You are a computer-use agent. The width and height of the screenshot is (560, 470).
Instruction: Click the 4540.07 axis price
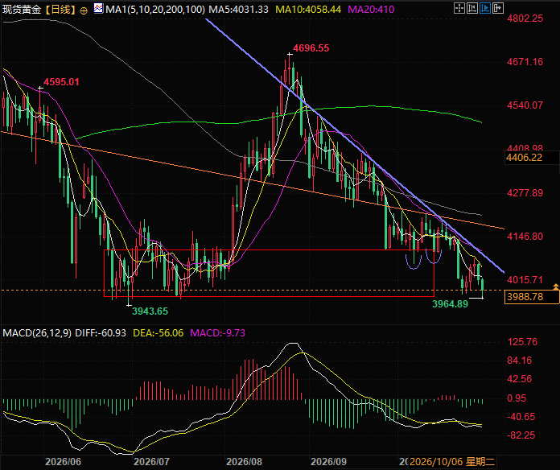point(525,105)
